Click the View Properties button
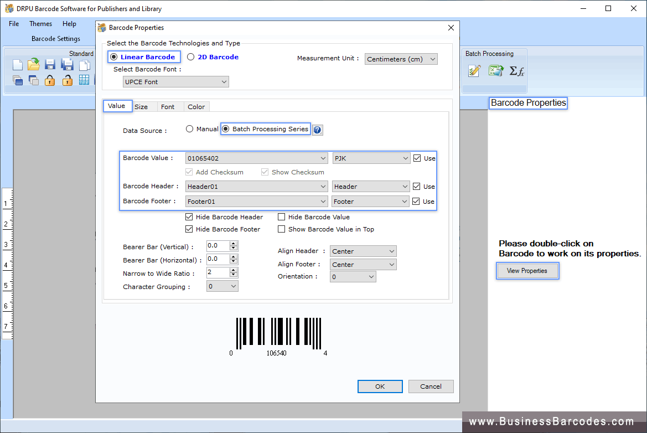This screenshot has height=433, width=647. click(527, 271)
